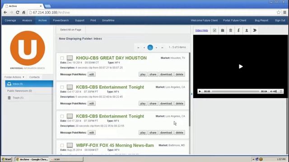
Task: Edit notes for KHOU-CBS clip
Action: 92,74
